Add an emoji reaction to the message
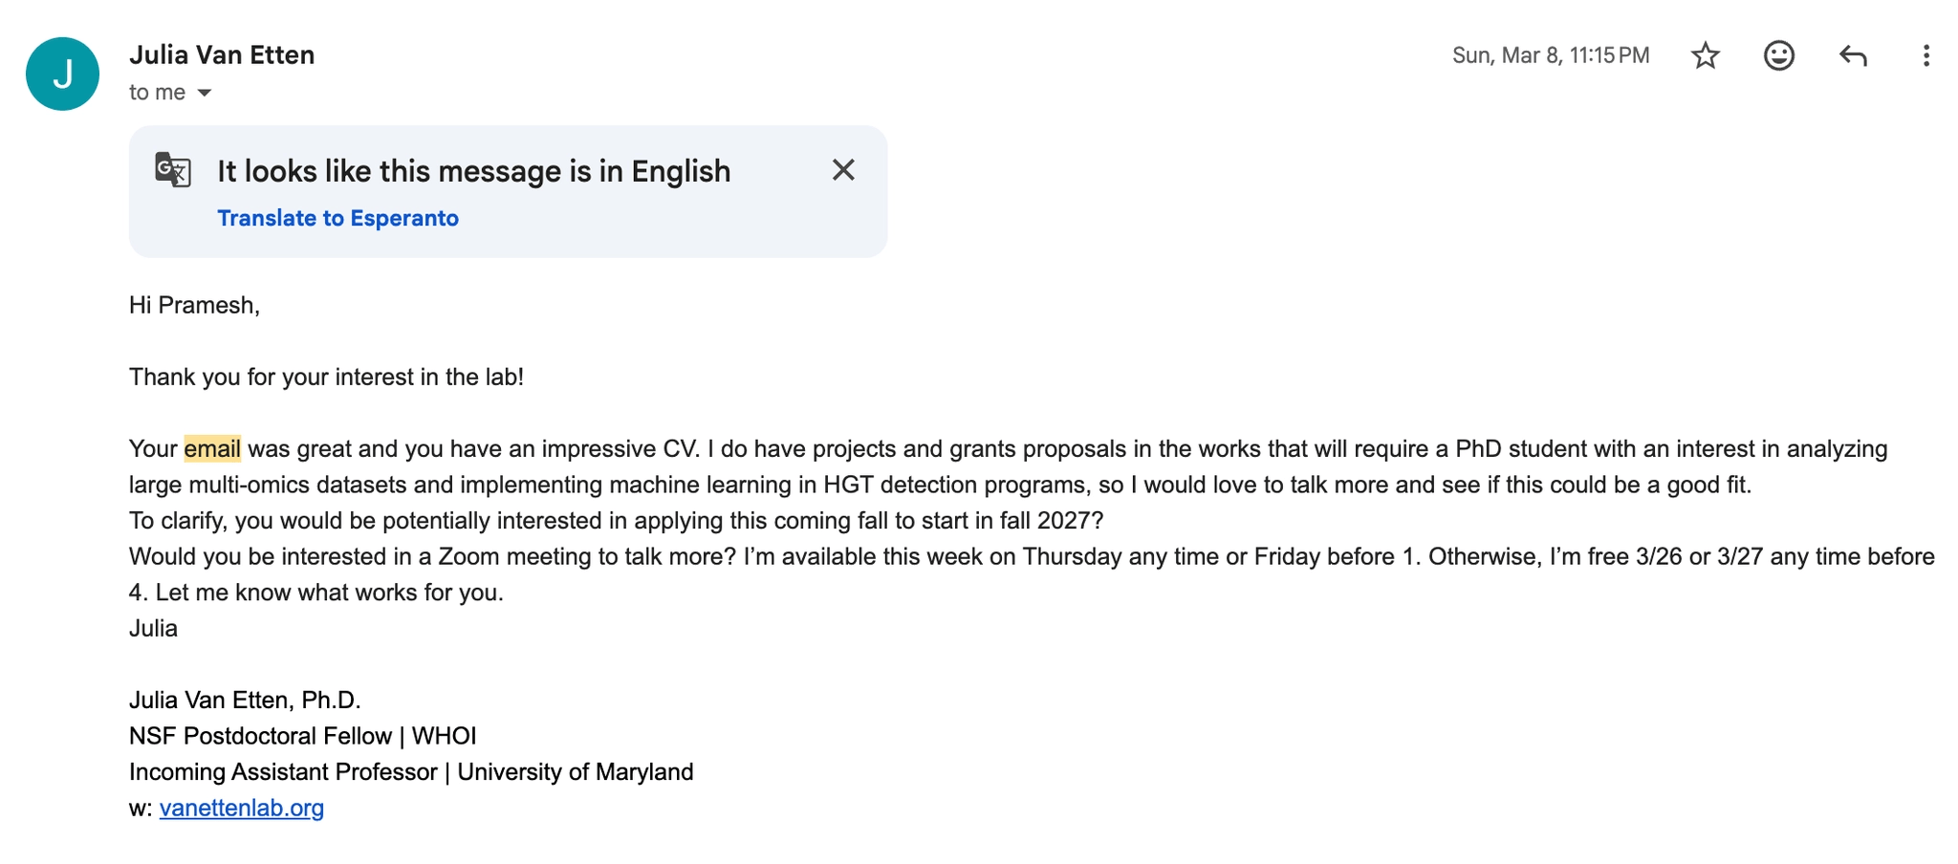 click(x=1778, y=56)
